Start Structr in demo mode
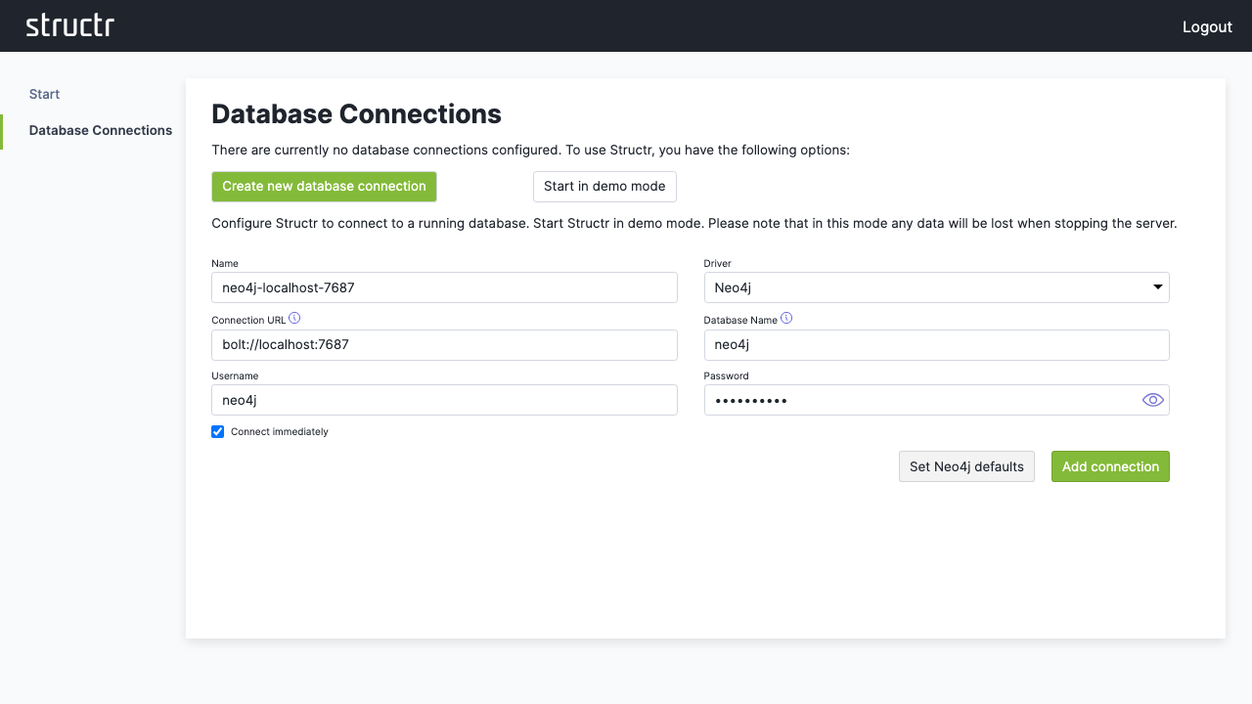Image resolution: width=1252 pixels, height=704 pixels. click(604, 186)
